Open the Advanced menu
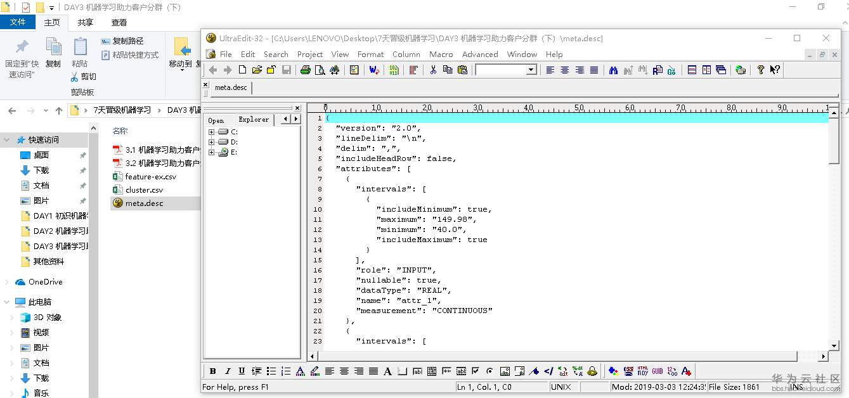This screenshot has height=398, width=849. coord(479,55)
